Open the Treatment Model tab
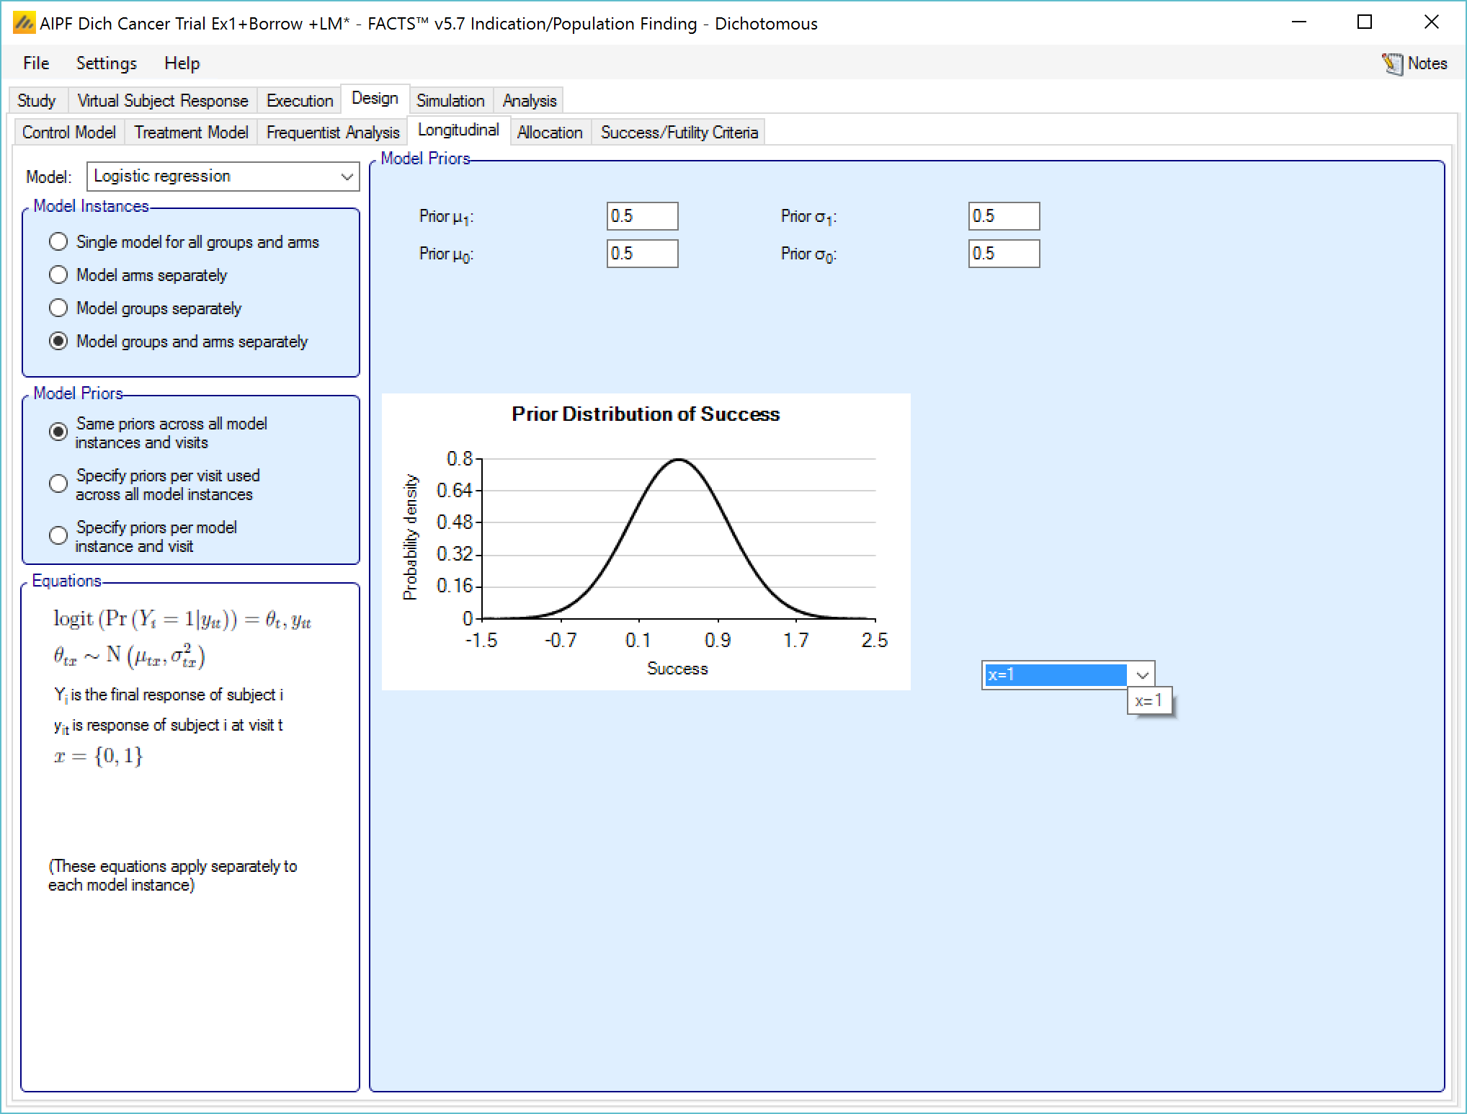The image size is (1467, 1114). coord(191,133)
